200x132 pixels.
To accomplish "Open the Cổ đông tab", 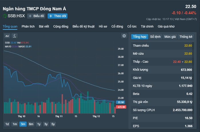I will coord(117,26).
